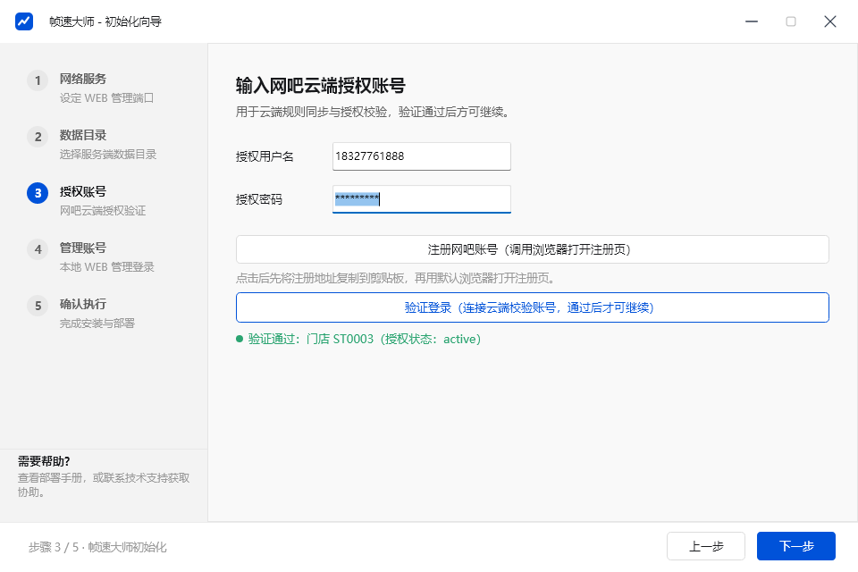Close the initialization wizard window
Screen dimensions: 858x572
(830, 21)
